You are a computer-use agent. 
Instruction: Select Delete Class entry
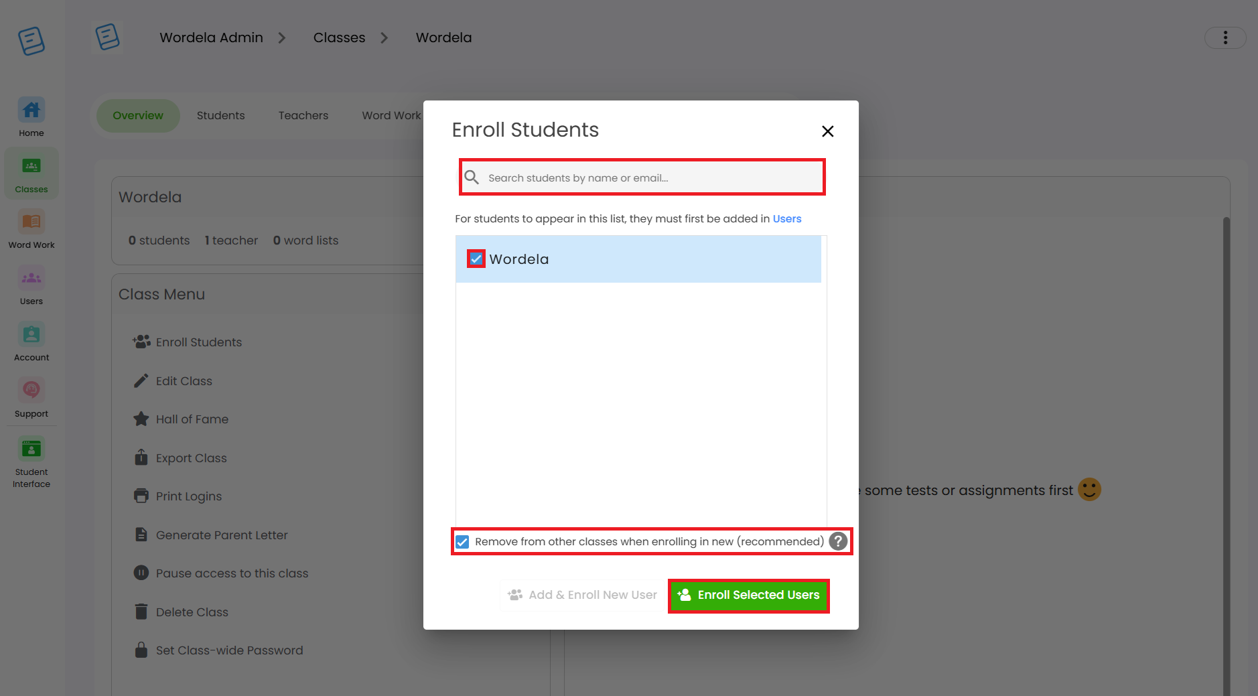pos(181,612)
